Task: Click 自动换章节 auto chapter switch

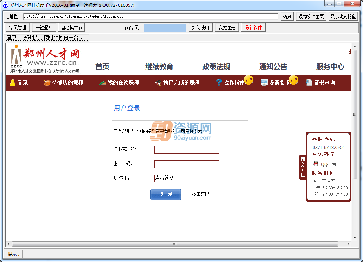Action: pos(71,27)
